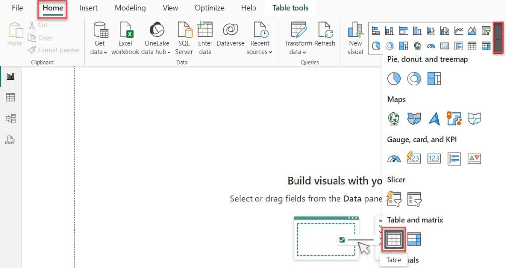This screenshot has width=506, height=268.
Task: Select the stacked bar chart in ribbon gallery
Action: tap(376, 30)
